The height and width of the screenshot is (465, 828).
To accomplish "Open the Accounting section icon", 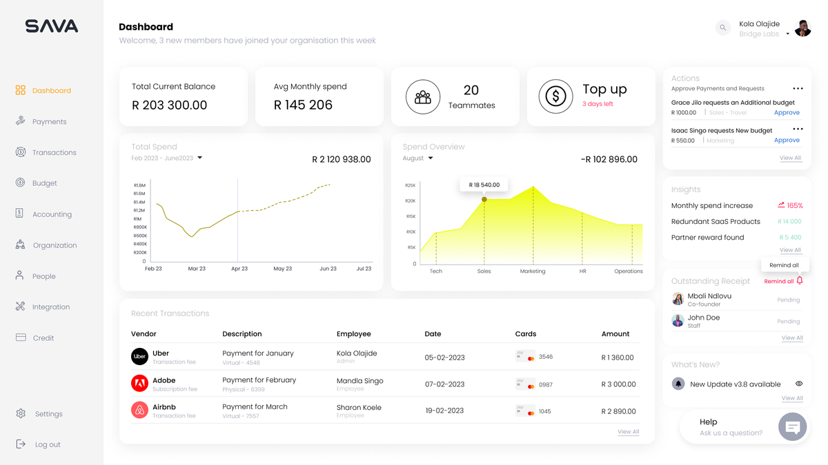I will tap(21, 214).
